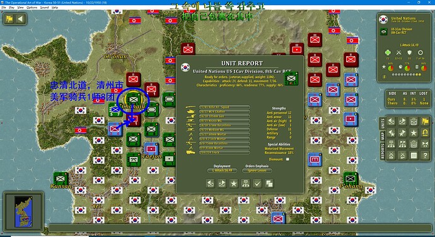Viewport: 435px width, 237px height.
Task: Switch to the MAP side tab
Action: [382, 136]
